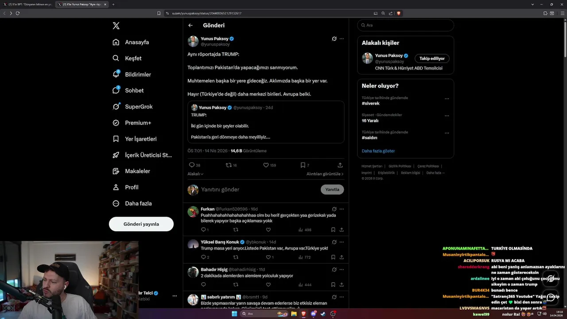The image size is (567, 319).
Task: Click the main post reply icon with 38
Action: pos(192,165)
